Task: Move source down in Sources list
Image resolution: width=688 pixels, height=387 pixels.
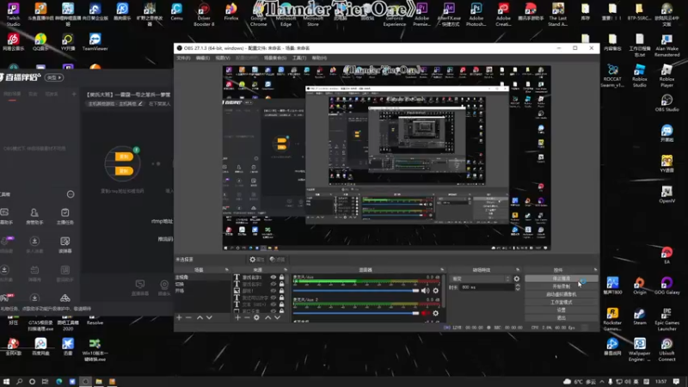Action: click(277, 317)
